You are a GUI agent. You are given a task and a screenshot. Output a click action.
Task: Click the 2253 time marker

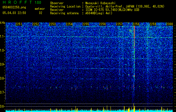(x=52, y=24)
